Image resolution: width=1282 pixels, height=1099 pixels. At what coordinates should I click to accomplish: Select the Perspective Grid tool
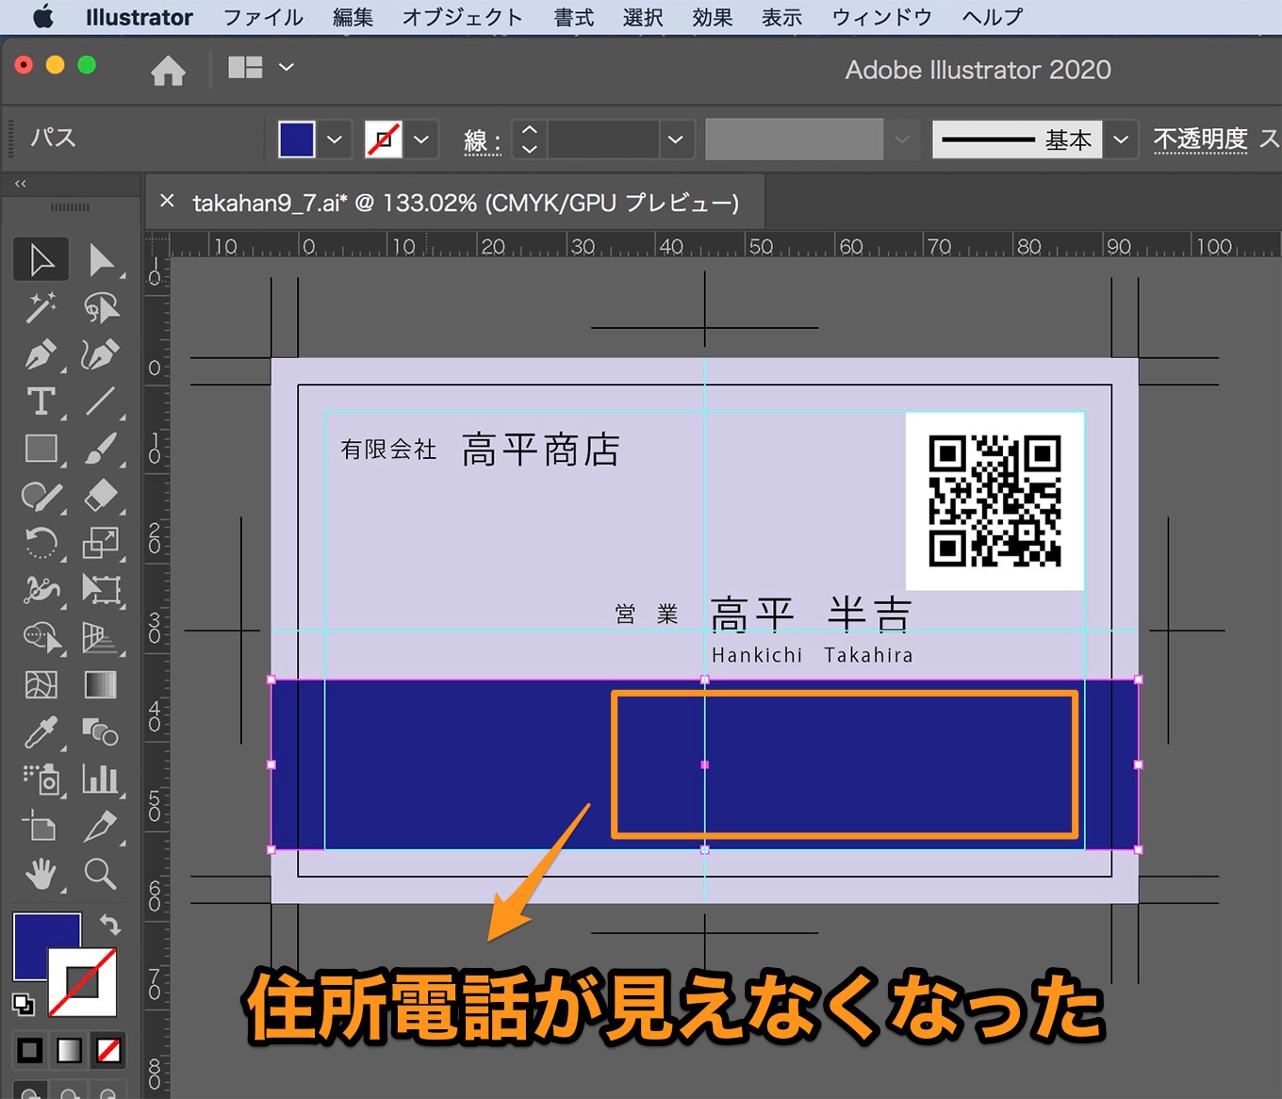point(102,638)
